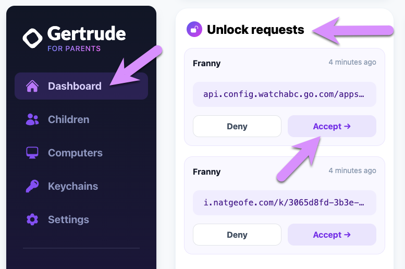The width and height of the screenshot is (405, 269).
Task: Deny the natgeofe.com unlock request
Action: point(237,235)
